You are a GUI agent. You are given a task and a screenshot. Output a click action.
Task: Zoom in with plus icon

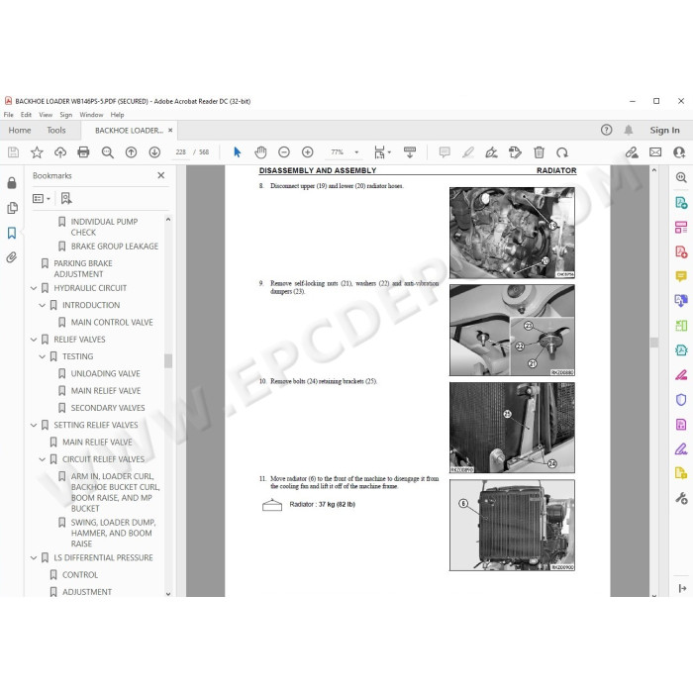click(x=308, y=152)
